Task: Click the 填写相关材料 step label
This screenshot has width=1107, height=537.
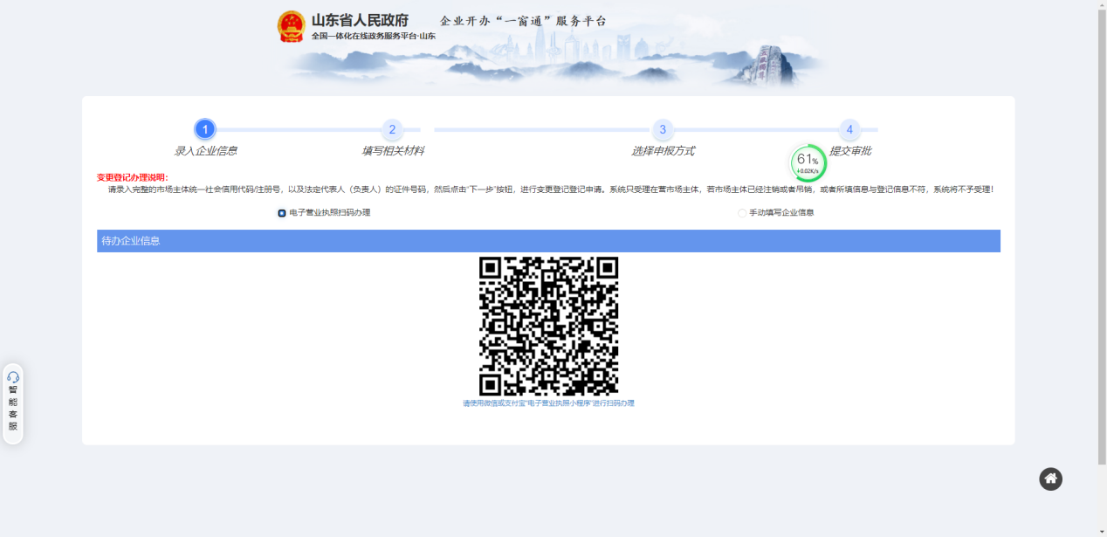Action: pyautogui.click(x=393, y=151)
